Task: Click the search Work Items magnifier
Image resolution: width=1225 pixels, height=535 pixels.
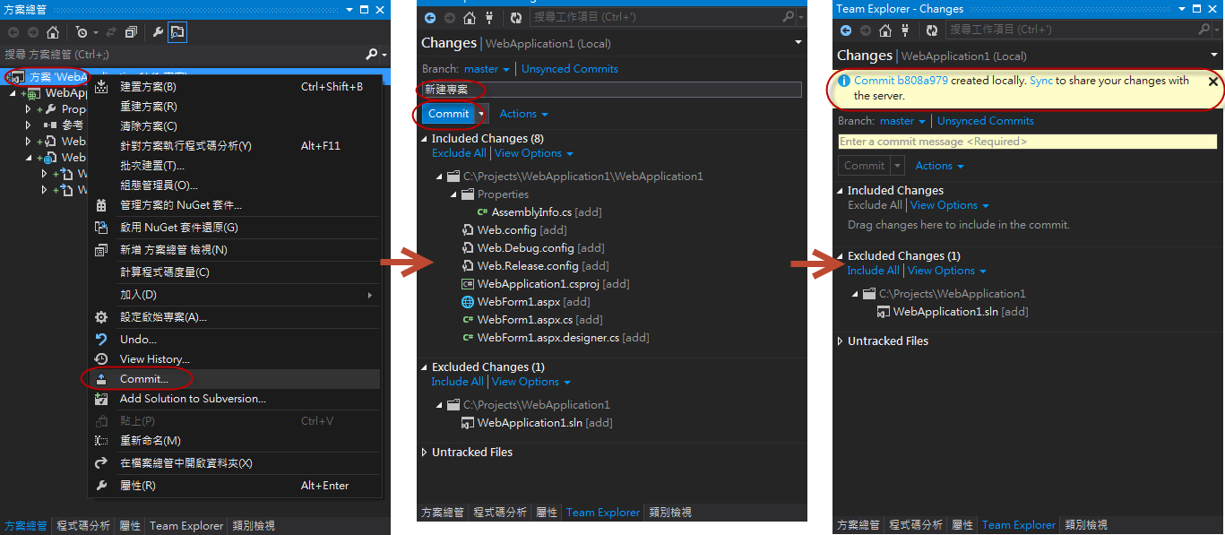Action: click(786, 17)
